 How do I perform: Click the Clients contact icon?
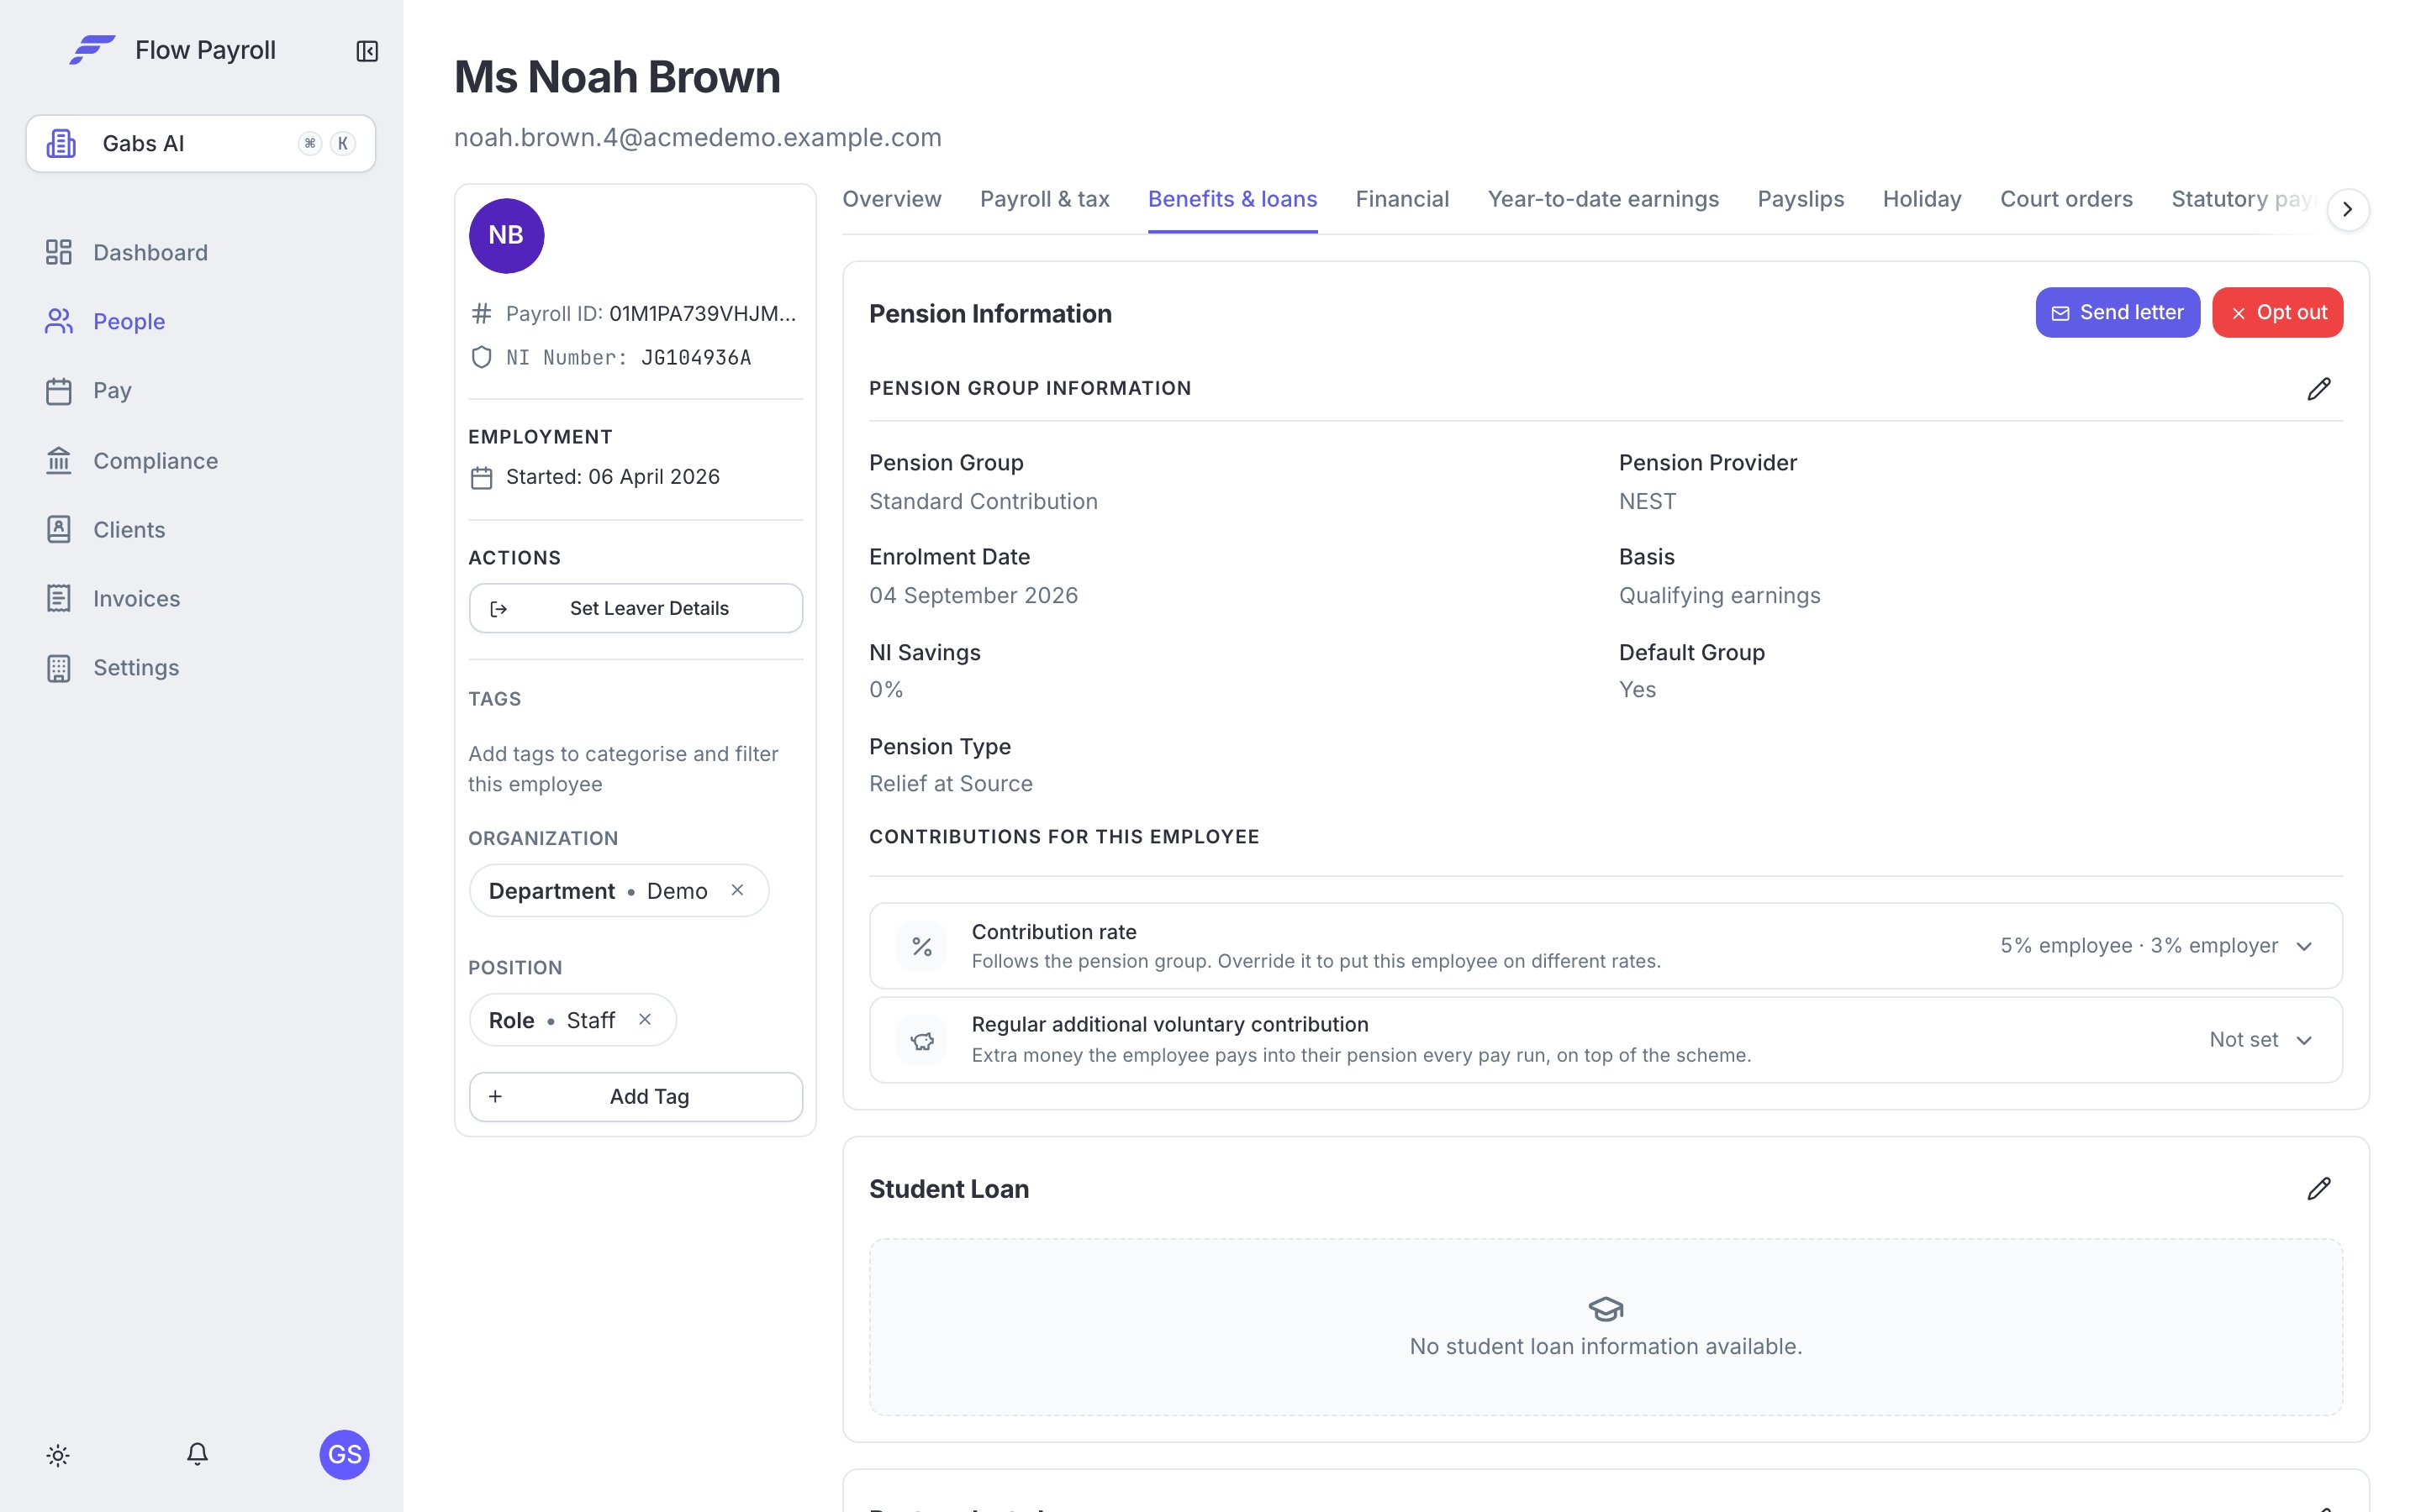[x=59, y=529]
